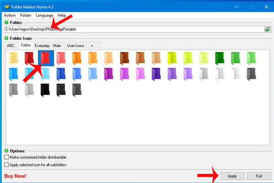The image size is (274, 183).
Task: Close the Folder Marker window
Action: point(266,7)
